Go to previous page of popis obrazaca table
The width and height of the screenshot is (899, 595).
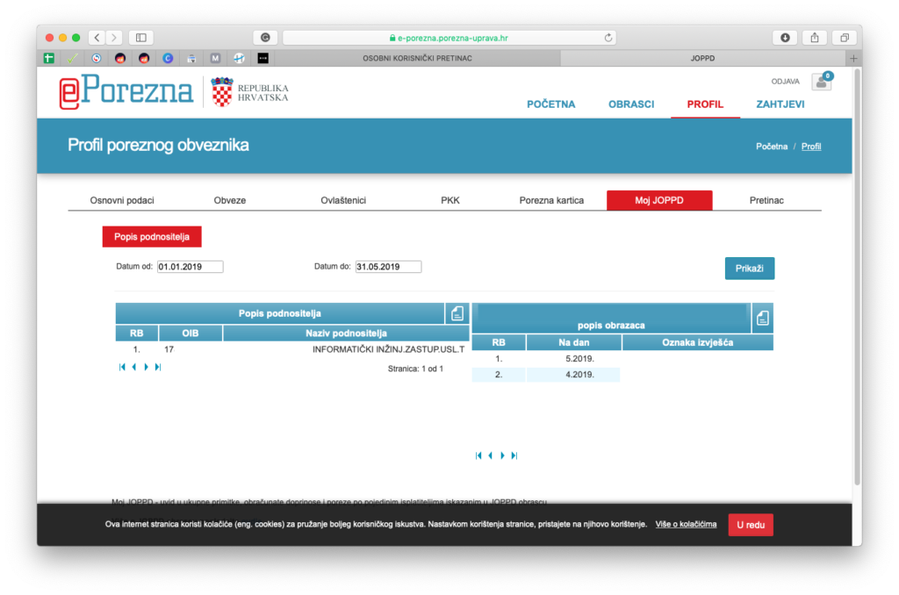point(490,455)
